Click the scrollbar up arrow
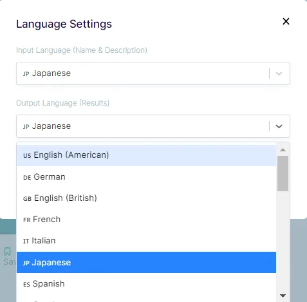The height and width of the screenshot is (302, 307). pyautogui.click(x=283, y=150)
